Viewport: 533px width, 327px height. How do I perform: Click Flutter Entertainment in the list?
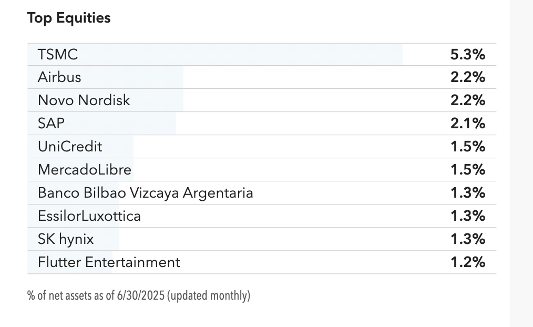(109, 262)
